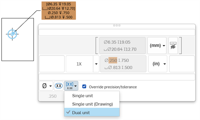The width and height of the screenshot is (200, 120).
Task: Open the dual unit display dropdown
Action: [71, 86]
